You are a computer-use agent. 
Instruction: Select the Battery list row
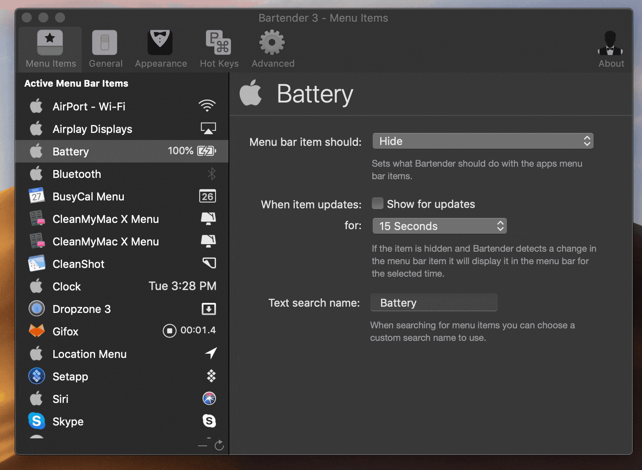click(x=122, y=151)
